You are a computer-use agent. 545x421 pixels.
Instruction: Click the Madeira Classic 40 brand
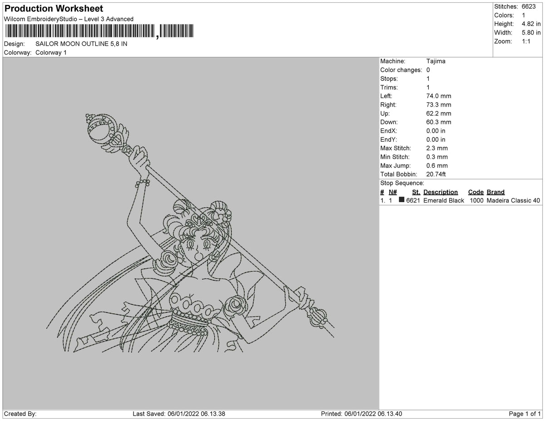pyautogui.click(x=513, y=201)
